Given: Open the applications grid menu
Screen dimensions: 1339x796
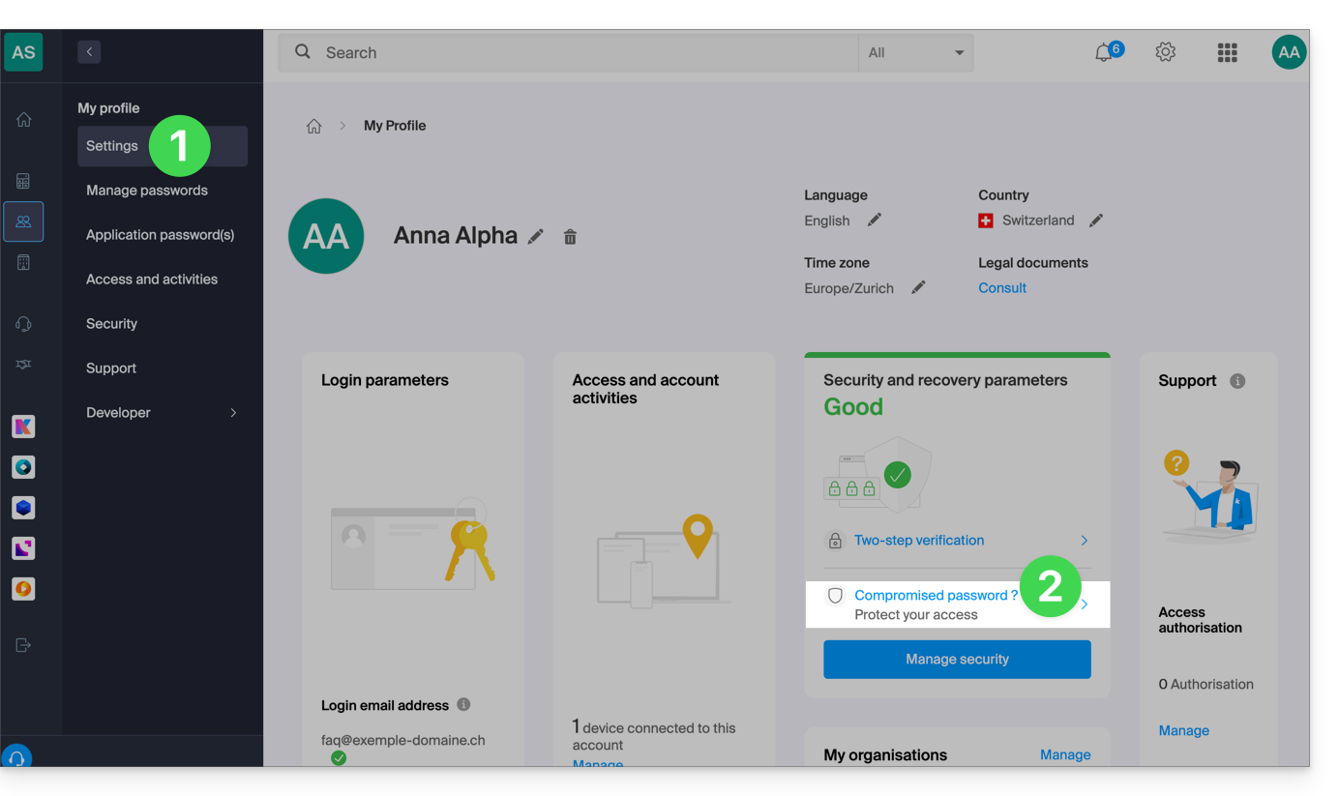Looking at the screenshot, I should click(1227, 52).
